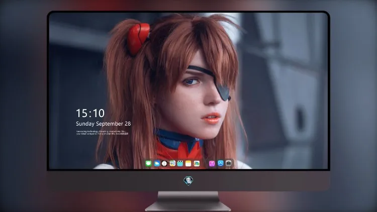The width and height of the screenshot is (377, 212).
Task: Click the 15:10 clock widget
Action: [90, 113]
